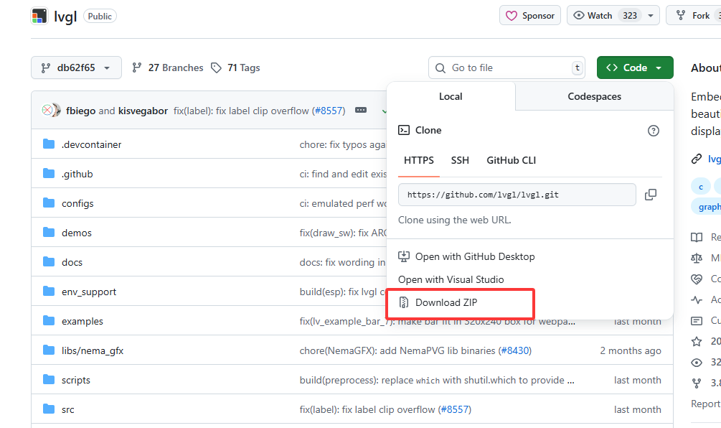This screenshot has height=428, width=721.
Task: Expand the db62f65 branch selector dropdown
Action: (x=76, y=68)
